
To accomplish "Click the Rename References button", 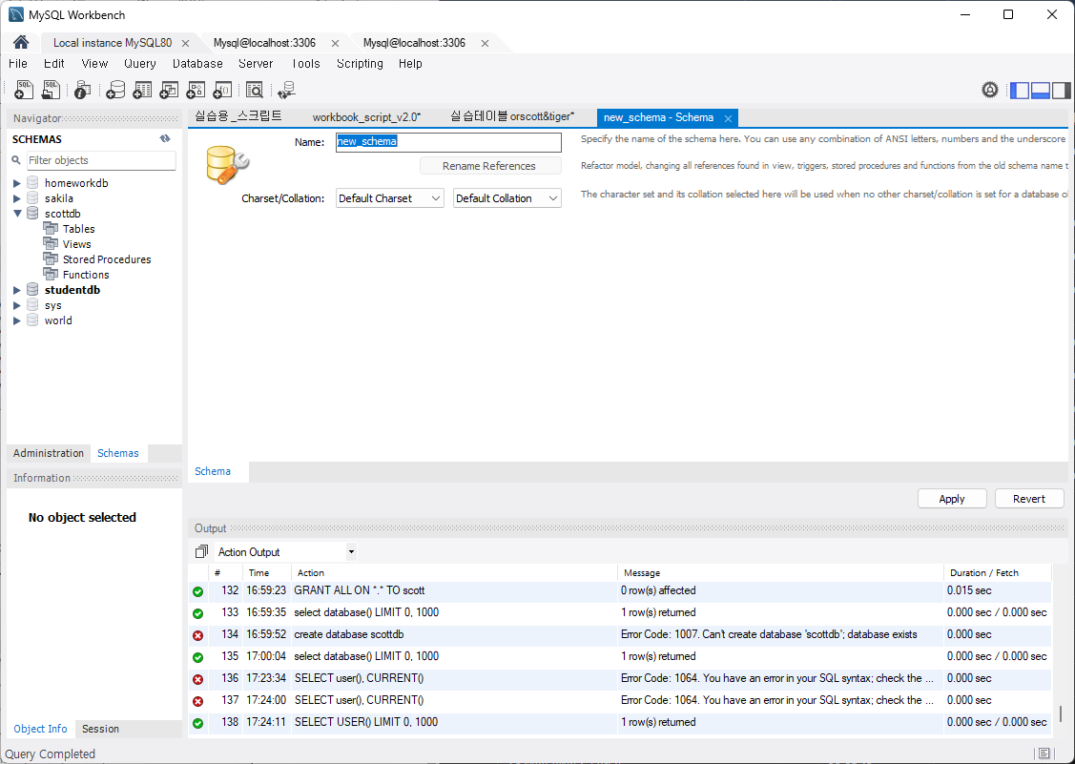I will 489,166.
